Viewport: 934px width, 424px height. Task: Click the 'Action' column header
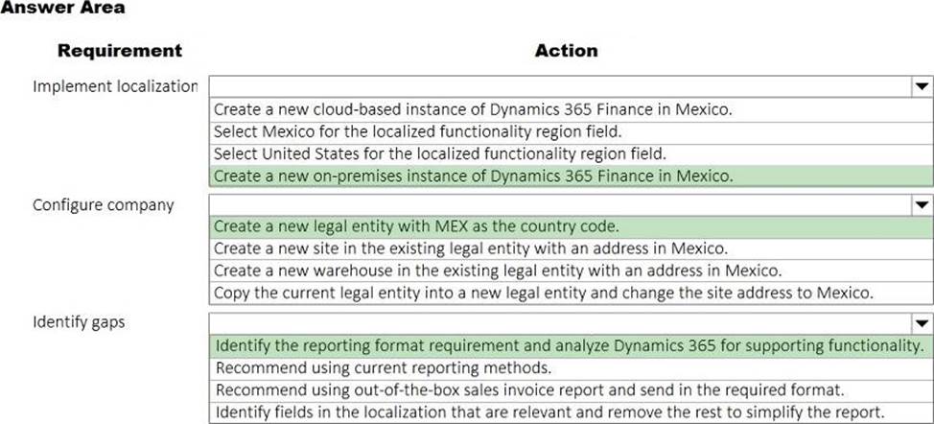point(566,50)
